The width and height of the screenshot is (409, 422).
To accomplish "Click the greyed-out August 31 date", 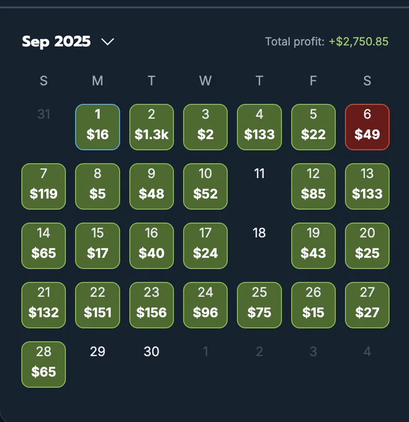I will click(x=43, y=114).
